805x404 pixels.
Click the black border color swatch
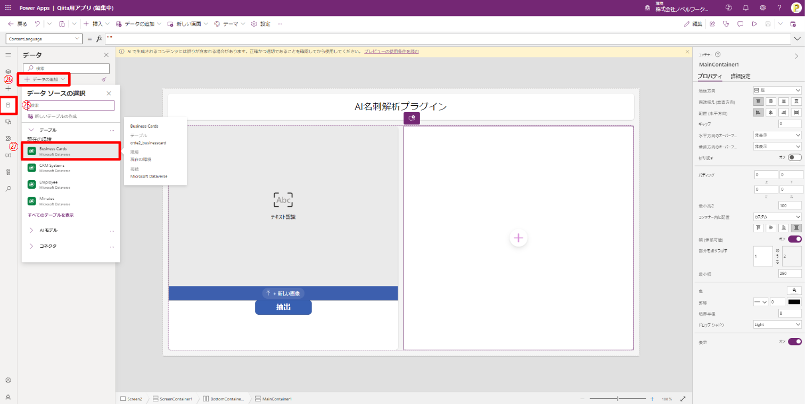[794, 302]
